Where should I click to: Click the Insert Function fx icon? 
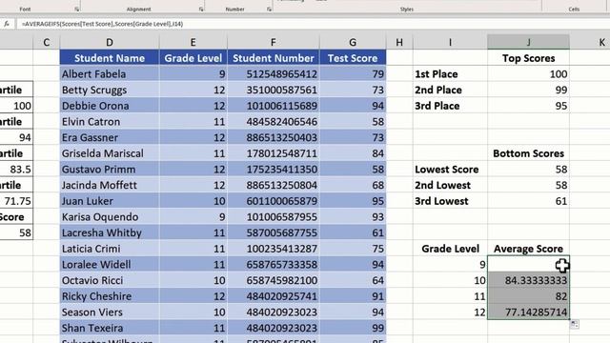pyautogui.click(x=7, y=24)
